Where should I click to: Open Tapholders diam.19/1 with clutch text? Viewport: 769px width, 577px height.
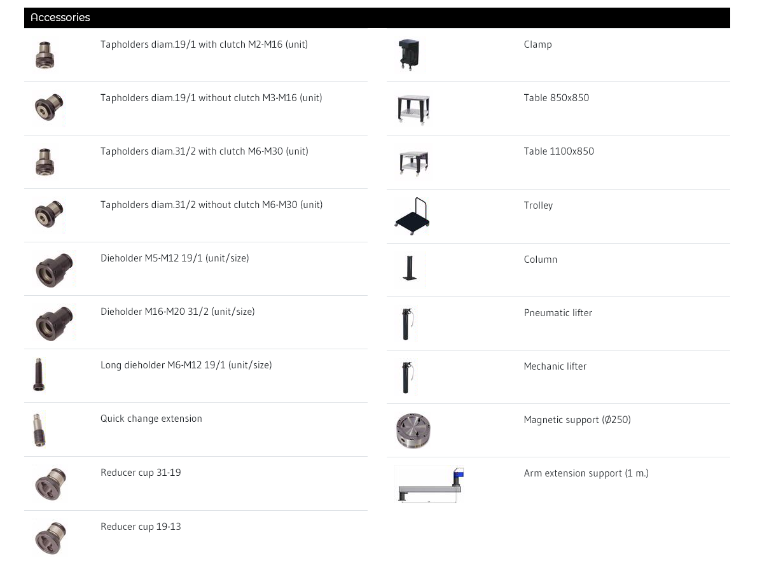tap(204, 45)
